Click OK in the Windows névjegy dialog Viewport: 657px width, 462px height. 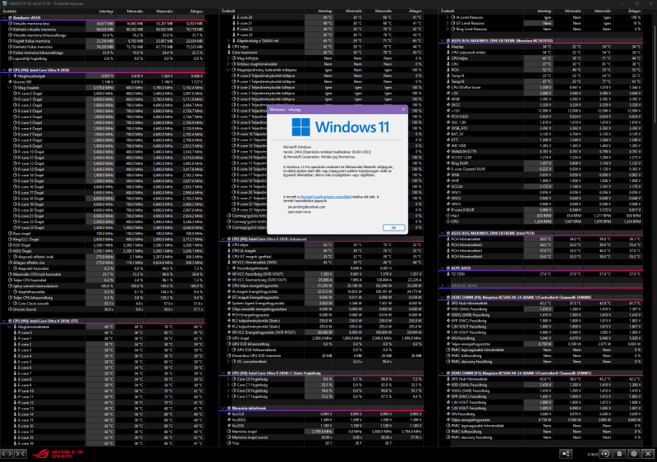point(393,227)
